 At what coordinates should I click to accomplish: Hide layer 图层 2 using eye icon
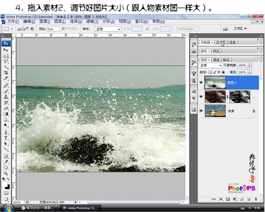(x=201, y=82)
